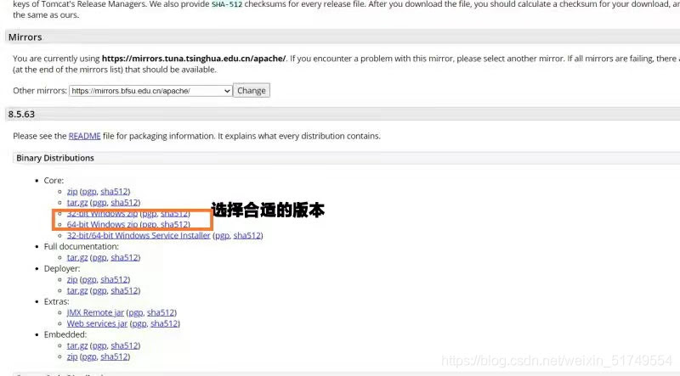
Task: Open the Other mirrors dropdown list
Action: pos(150,91)
